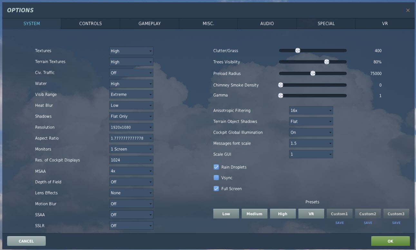Screen dimensions: 416x250
Task: Select the Low preset button
Action: pyautogui.click(x=226, y=214)
